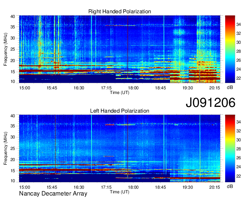Click the top plot's "Frequency (MHz)" label
245x198 pixels.
5,49
